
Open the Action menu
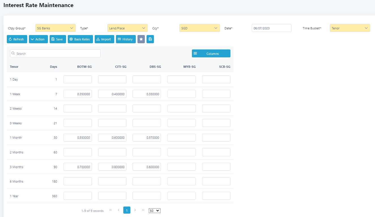click(38, 39)
